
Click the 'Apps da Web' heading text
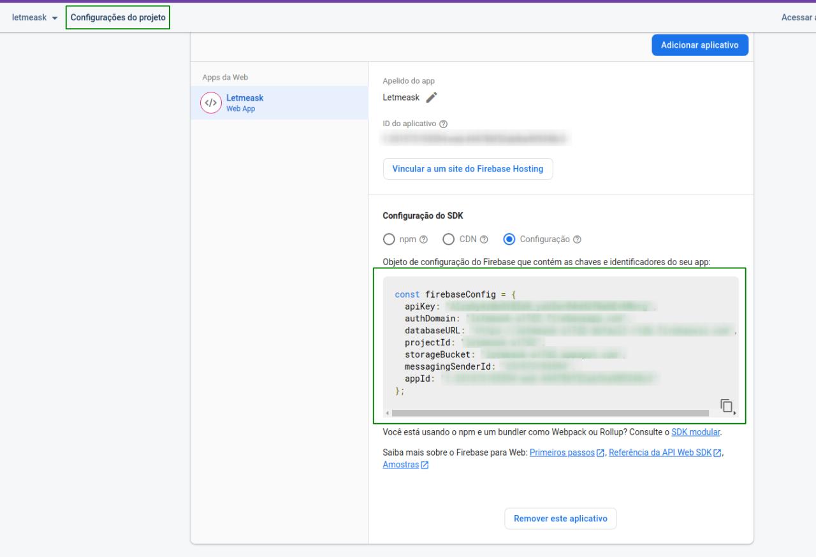224,77
